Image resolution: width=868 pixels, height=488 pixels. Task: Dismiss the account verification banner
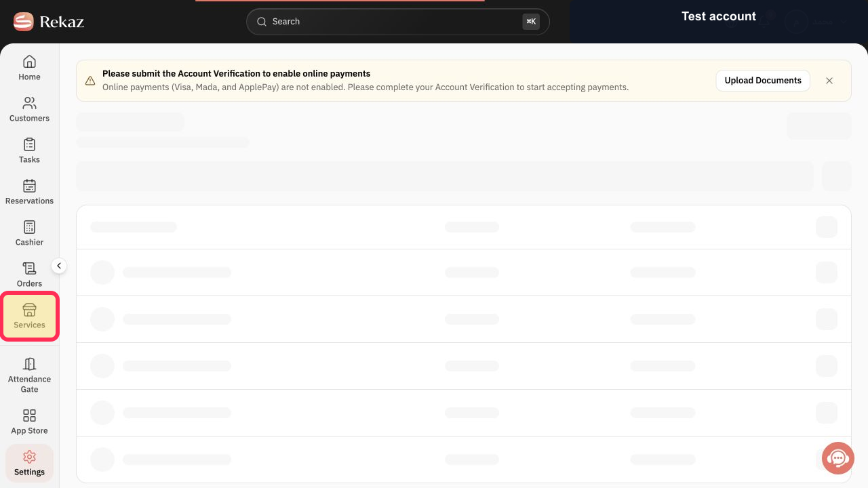(829, 80)
